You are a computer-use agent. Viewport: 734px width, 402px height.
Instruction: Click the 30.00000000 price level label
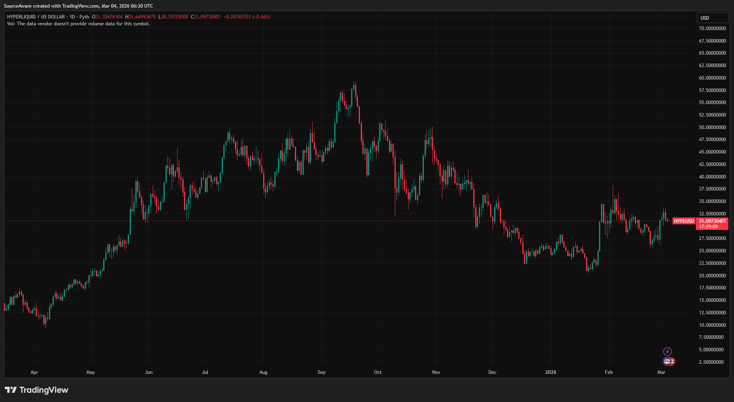tap(712, 225)
